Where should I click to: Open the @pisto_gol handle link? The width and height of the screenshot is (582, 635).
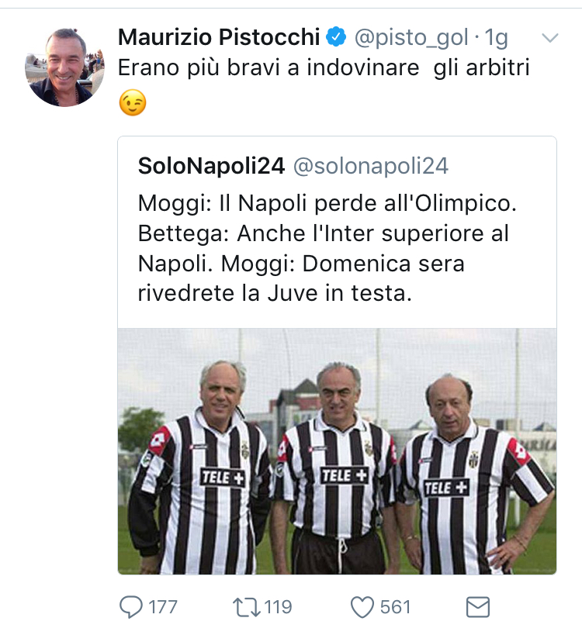[x=411, y=36]
